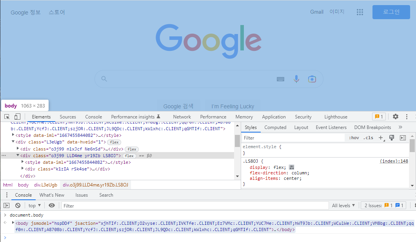
Task: Click the flex badge on the n1xJcf div
Action: click(x=132, y=149)
